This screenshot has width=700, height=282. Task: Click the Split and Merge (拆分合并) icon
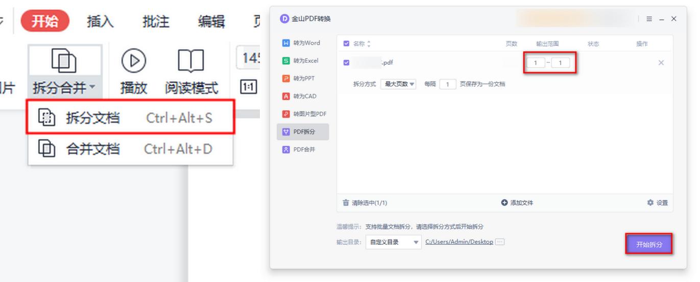coord(64,62)
